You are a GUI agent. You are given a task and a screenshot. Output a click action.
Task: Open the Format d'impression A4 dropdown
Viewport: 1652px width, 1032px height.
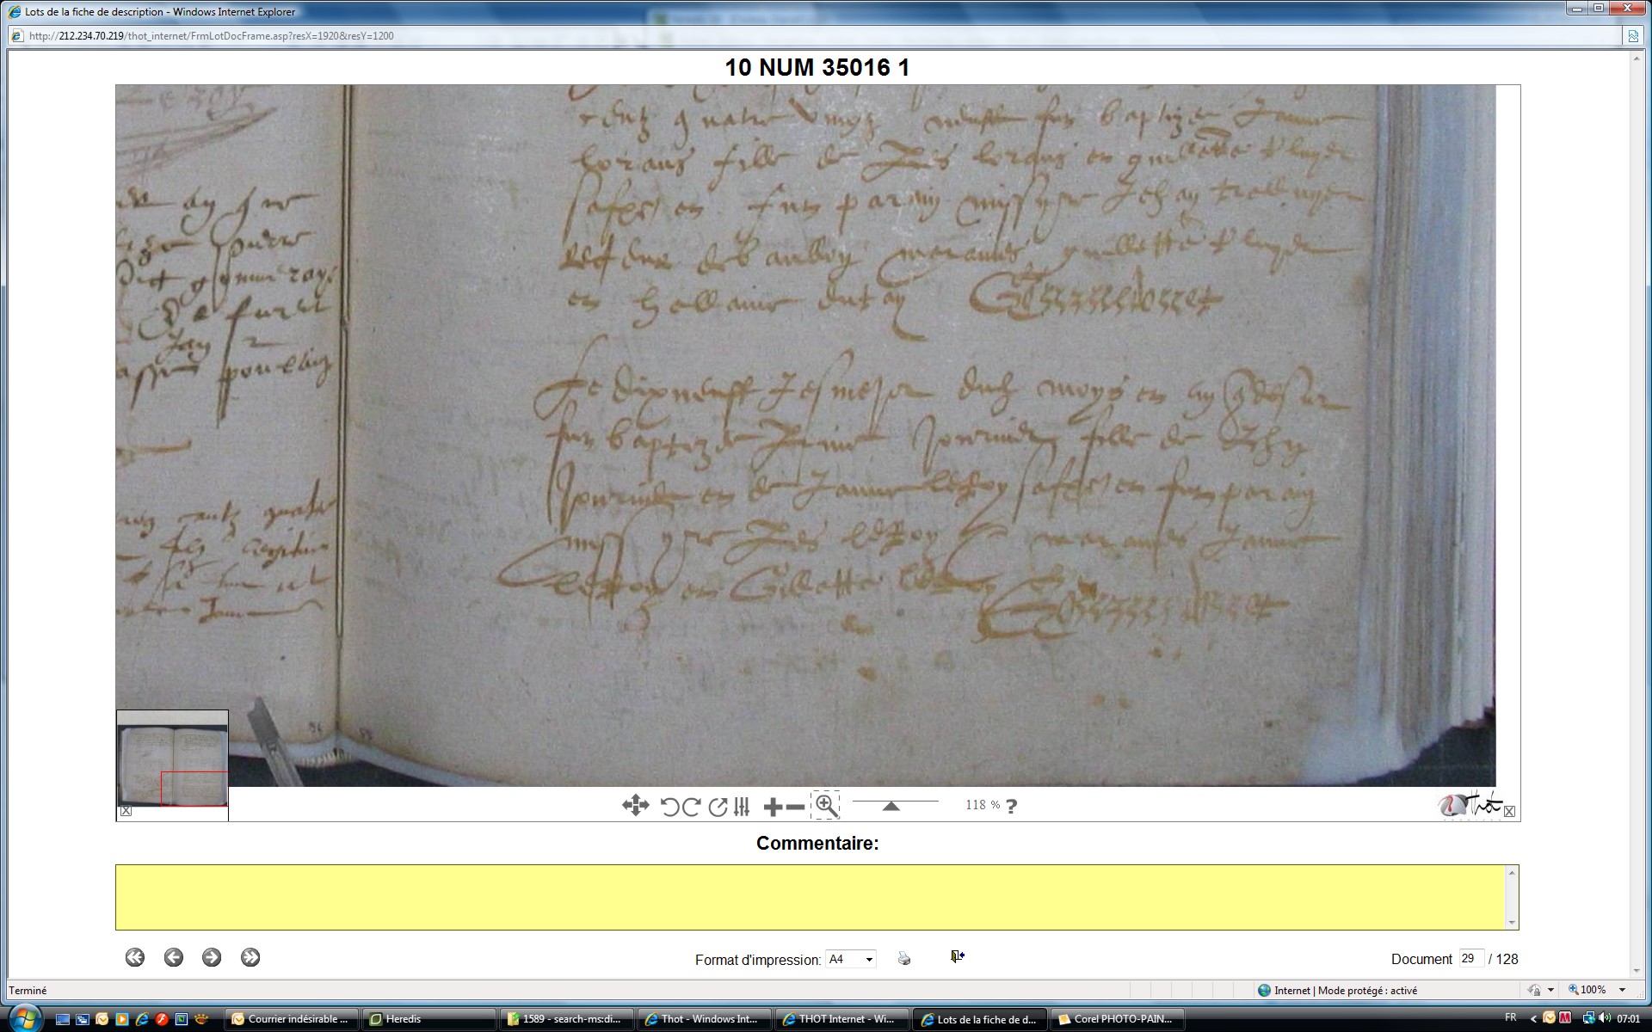click(x=850, y=959)
